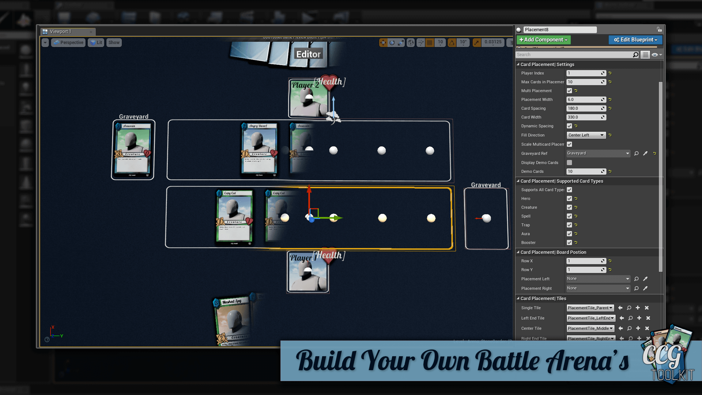Open the Placement Left dropdown
Viewport: 702px width, 395px height.
598,279
